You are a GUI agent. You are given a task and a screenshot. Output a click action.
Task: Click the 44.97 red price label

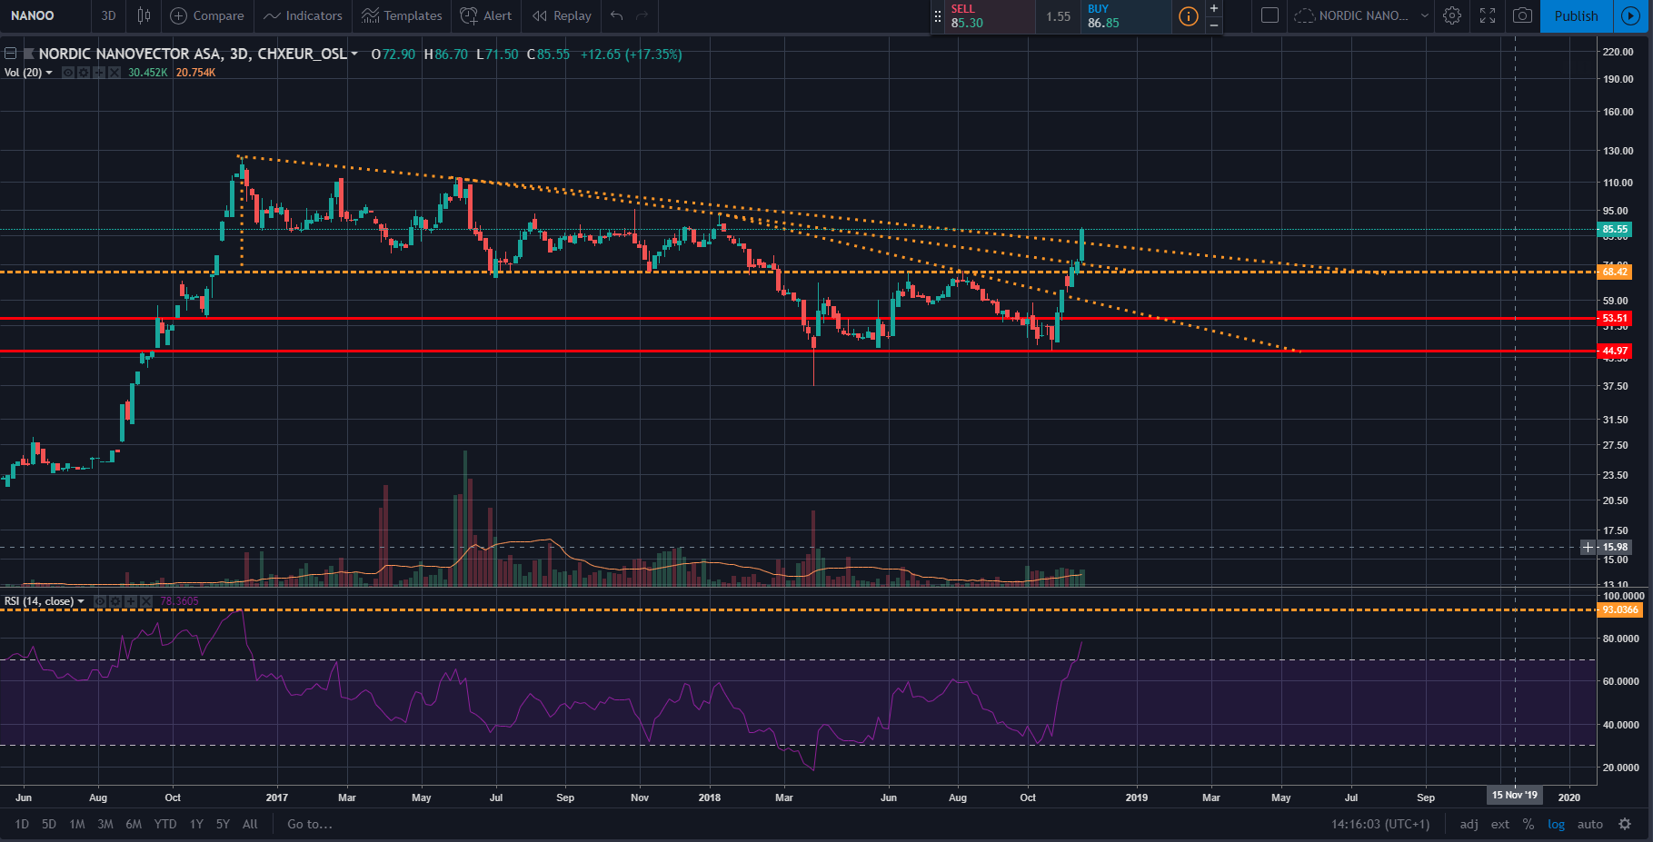coord(1615,351)
